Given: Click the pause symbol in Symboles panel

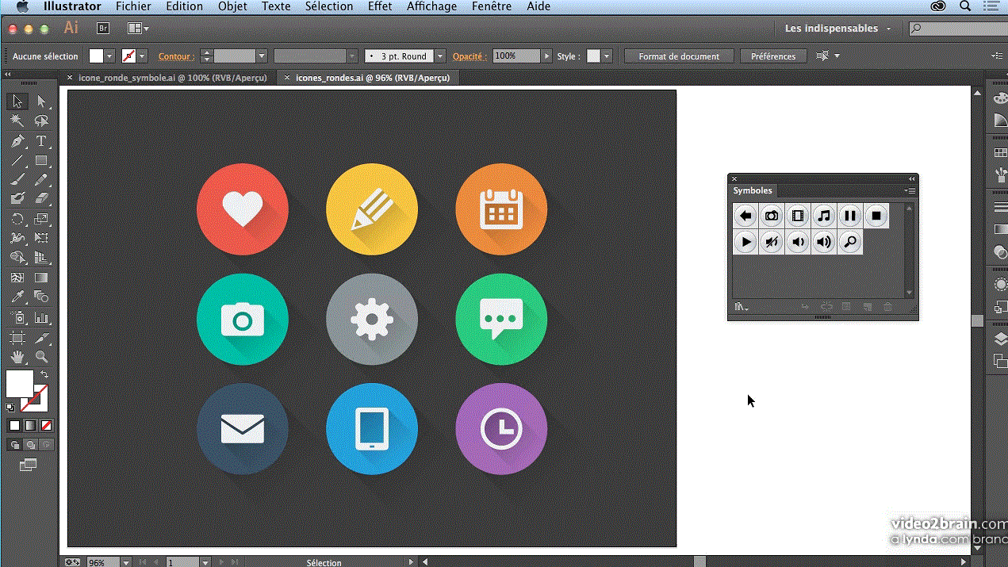Looking at the screenshot, I should point(850,215).
